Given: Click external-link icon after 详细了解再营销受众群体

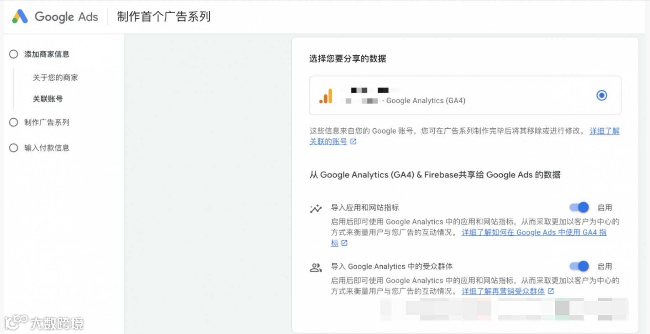Looking at the screenshot, I should click(551, 291).
